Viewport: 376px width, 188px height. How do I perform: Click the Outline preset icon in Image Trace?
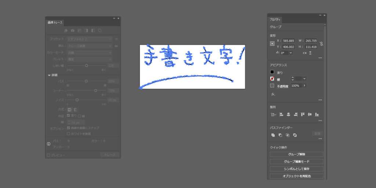(x=100, y=30)
